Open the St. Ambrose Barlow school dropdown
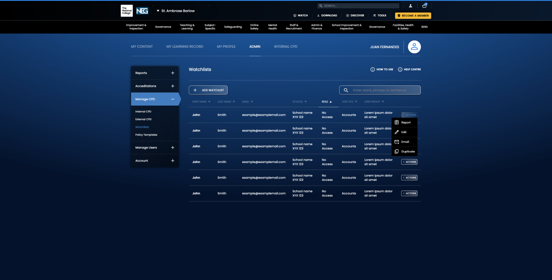Image resolution: width=552 pixels, height=280 pixels. pyautogui.click(x=176, y=11)
